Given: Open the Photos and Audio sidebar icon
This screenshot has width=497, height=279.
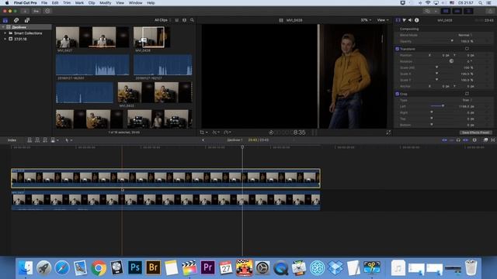Looking at the screenshot, I should 16,20.
